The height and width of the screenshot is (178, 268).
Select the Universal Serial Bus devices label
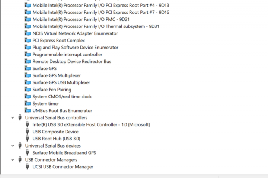pos(53,146)
